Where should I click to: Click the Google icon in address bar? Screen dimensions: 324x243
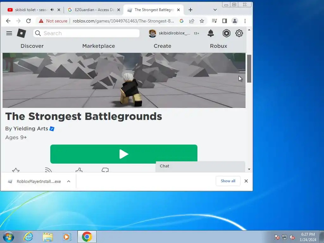click(x=182, y=21)
